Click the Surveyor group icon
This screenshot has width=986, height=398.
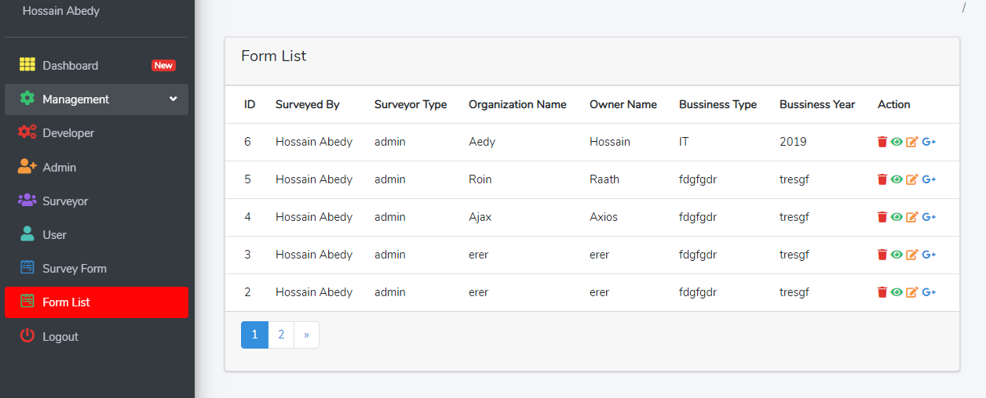27,201
